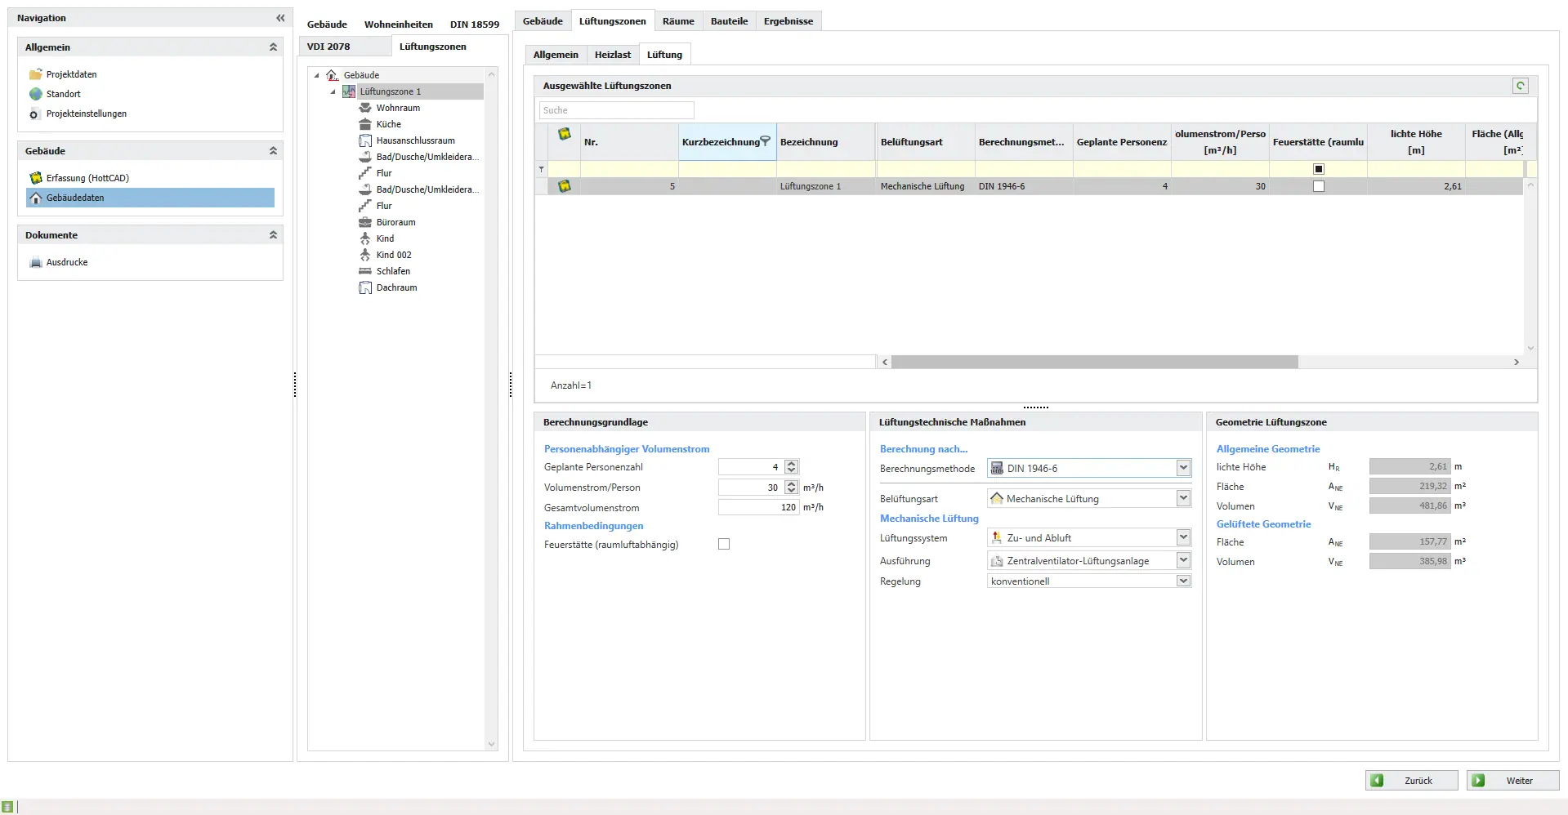Toggle the Feuerstätte filter row checkbox
The height and width of the screenshot is (815, 1568).
pyautogui.click(x=1318, y=169)
